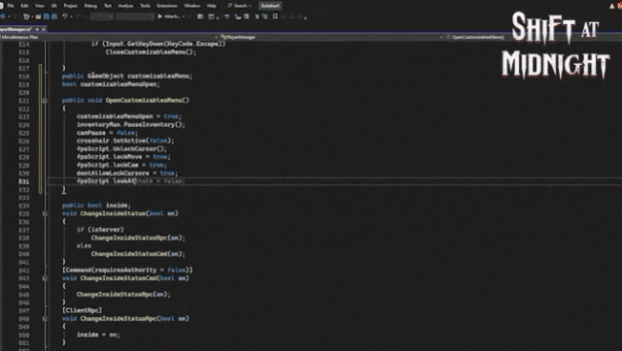Viewport: 622px width, 351px height.
Task: Pin the PlayerManager.cs tab
Action: tap(37, 29)
